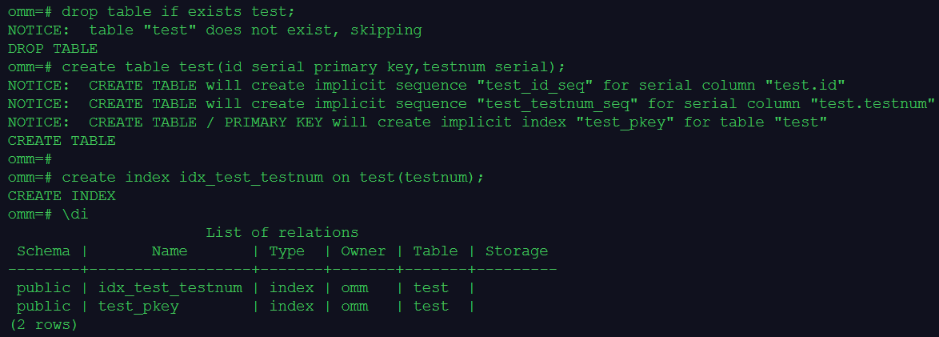Image resolution: width=939 pixels, height=337 pixels.
Task: Click the Owner column header
Action: 363,251
